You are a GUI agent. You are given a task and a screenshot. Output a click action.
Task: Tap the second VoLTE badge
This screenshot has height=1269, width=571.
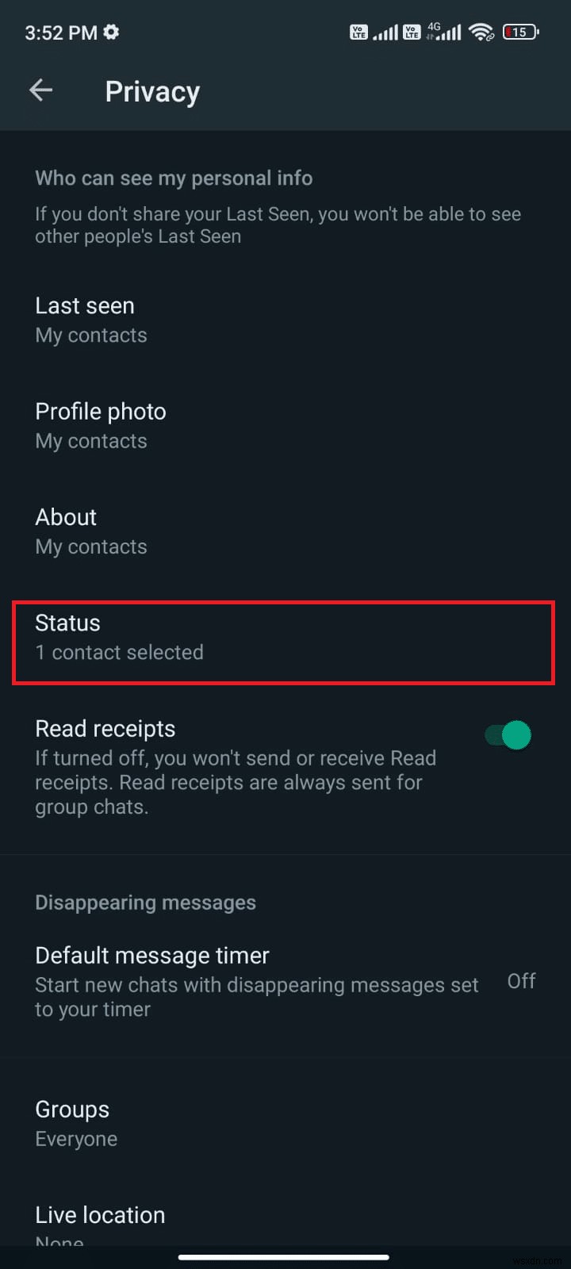[412, 32]
